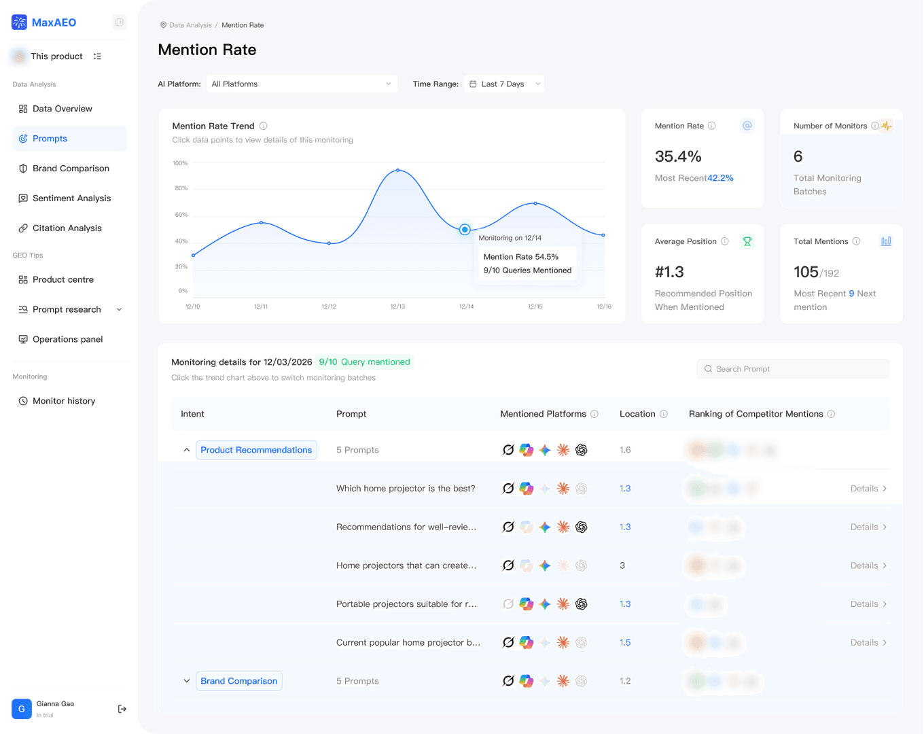Click the logout icon beside Gianna Gao

122,709
